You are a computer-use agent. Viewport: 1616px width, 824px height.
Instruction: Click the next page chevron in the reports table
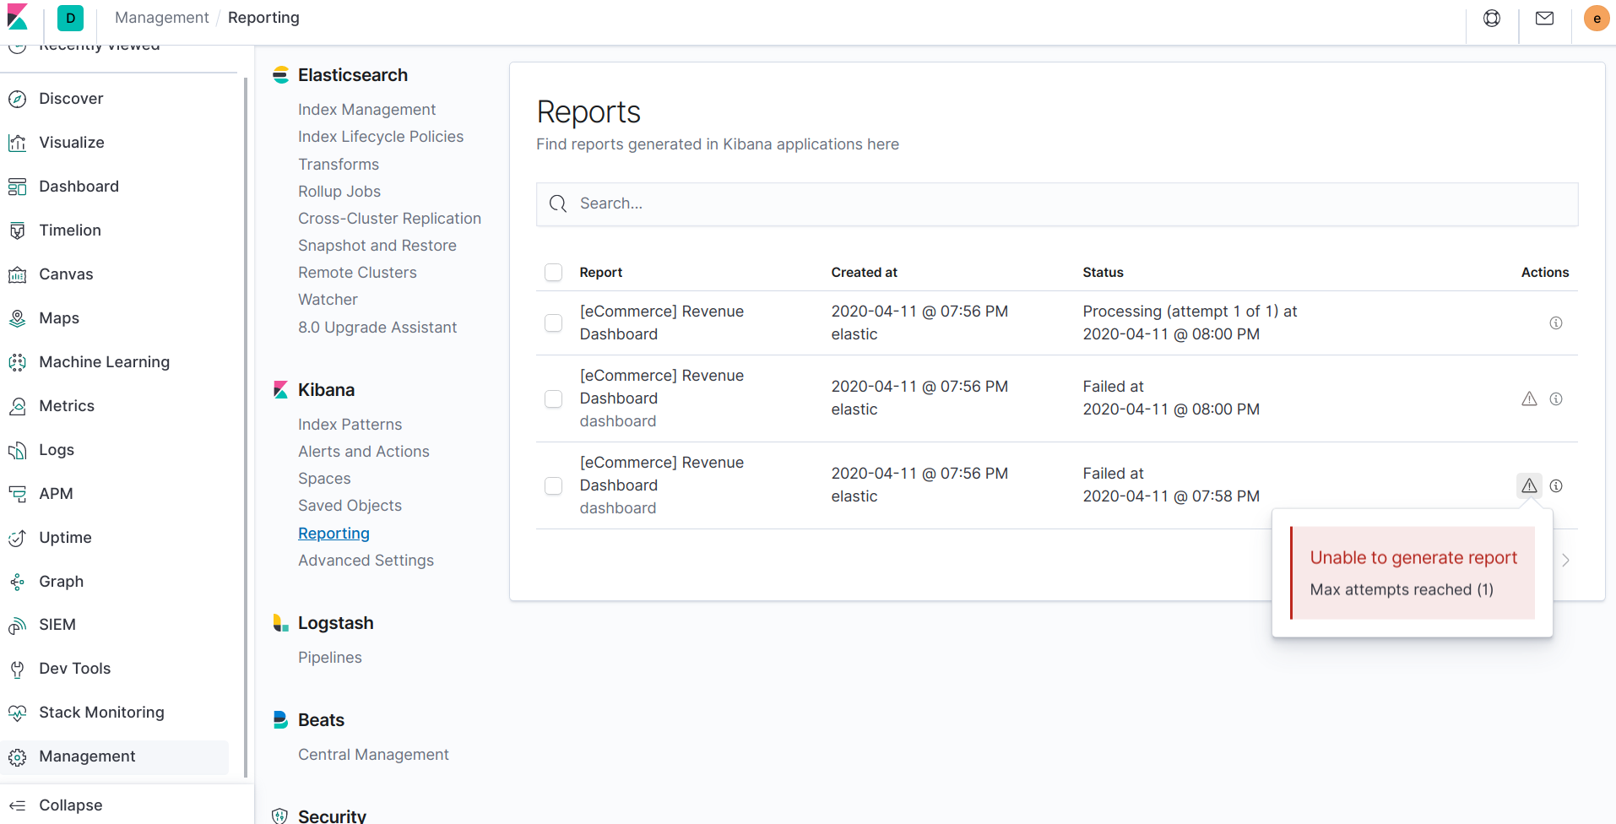point(1566,560)
